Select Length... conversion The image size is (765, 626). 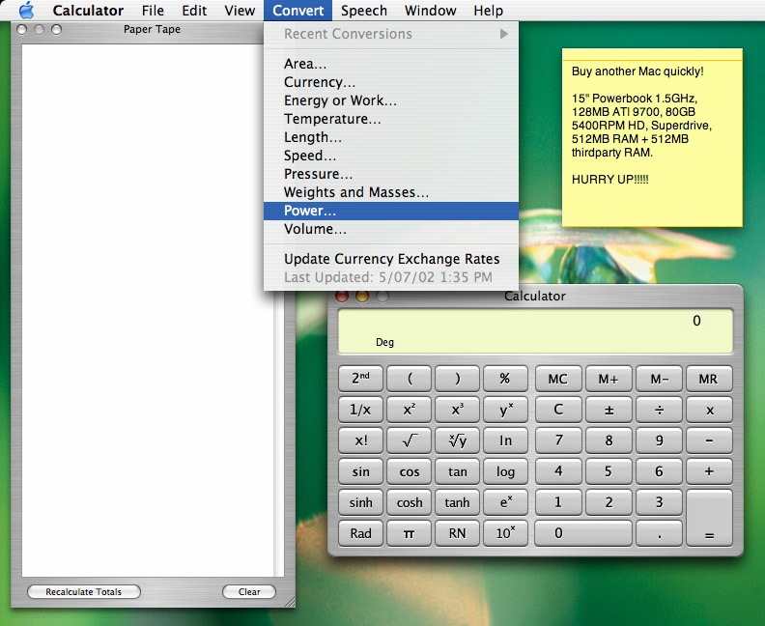pyautogui.click(x=391, y=137)
